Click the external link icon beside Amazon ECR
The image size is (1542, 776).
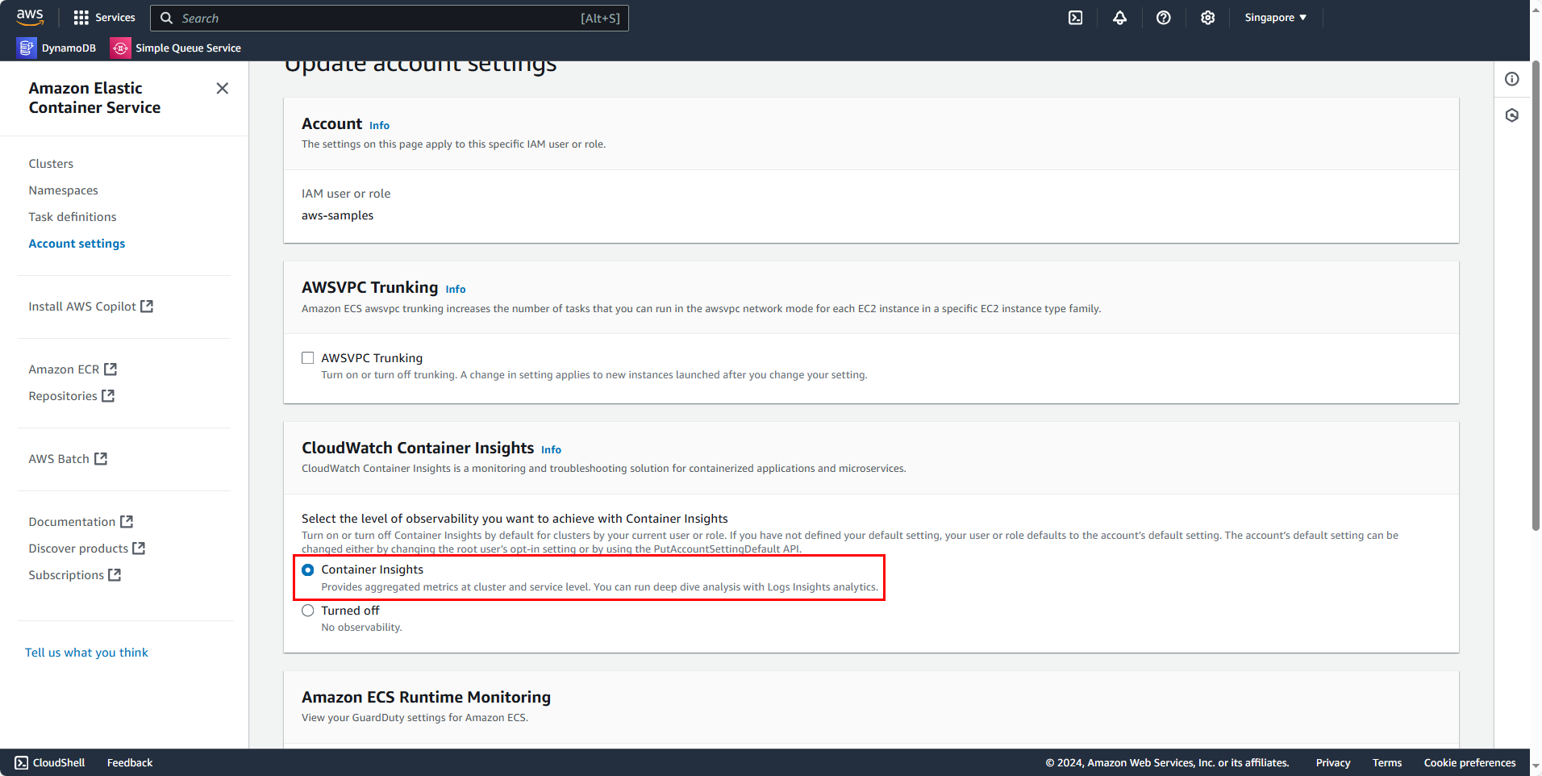pyautogui.click(x=110, y=369)
